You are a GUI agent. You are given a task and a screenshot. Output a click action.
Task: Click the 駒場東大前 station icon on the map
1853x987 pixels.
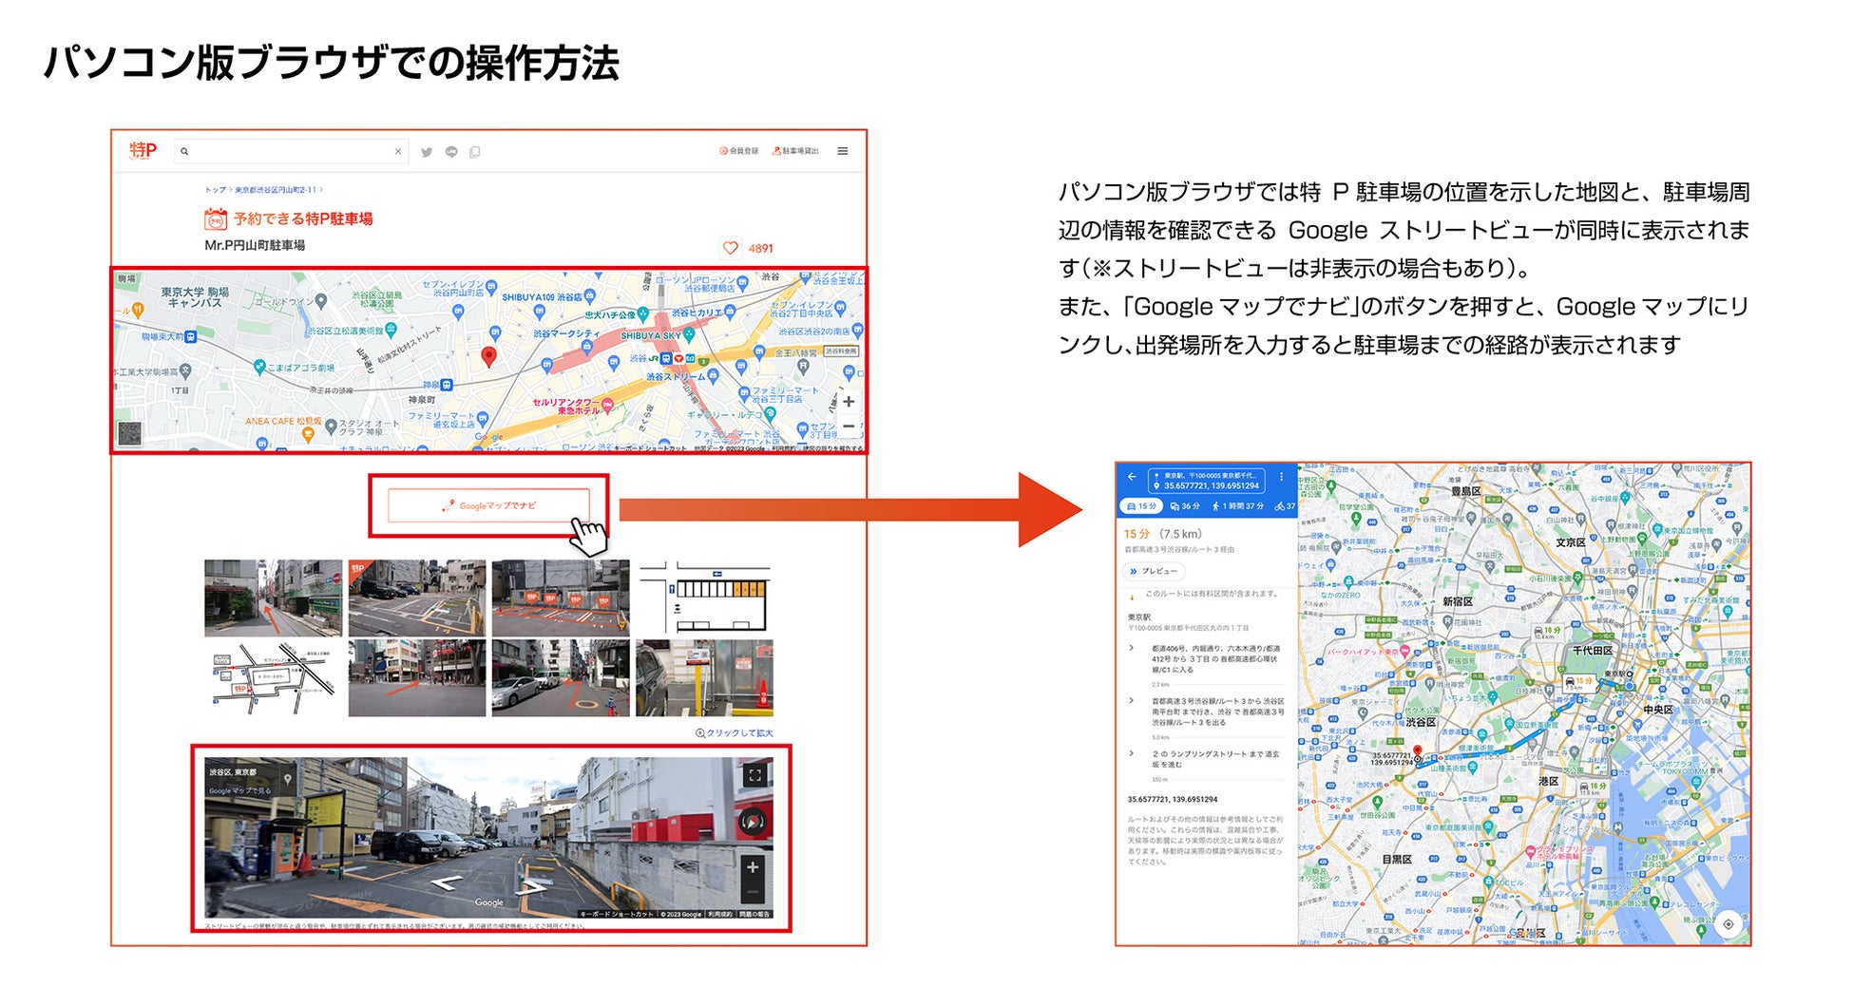pyautogui.click(x=191, y=336)
